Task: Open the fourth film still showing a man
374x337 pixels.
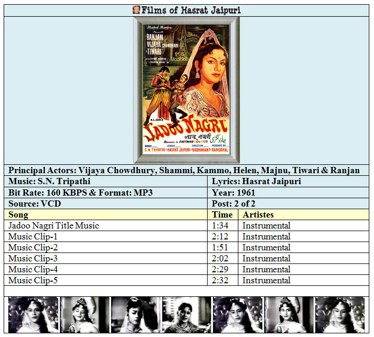Action: coord(187,315)
